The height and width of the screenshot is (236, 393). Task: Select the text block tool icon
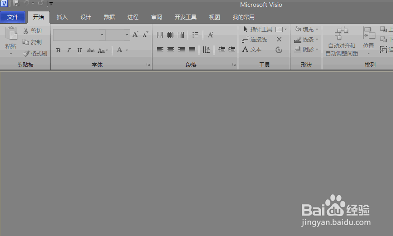(279, 50)
